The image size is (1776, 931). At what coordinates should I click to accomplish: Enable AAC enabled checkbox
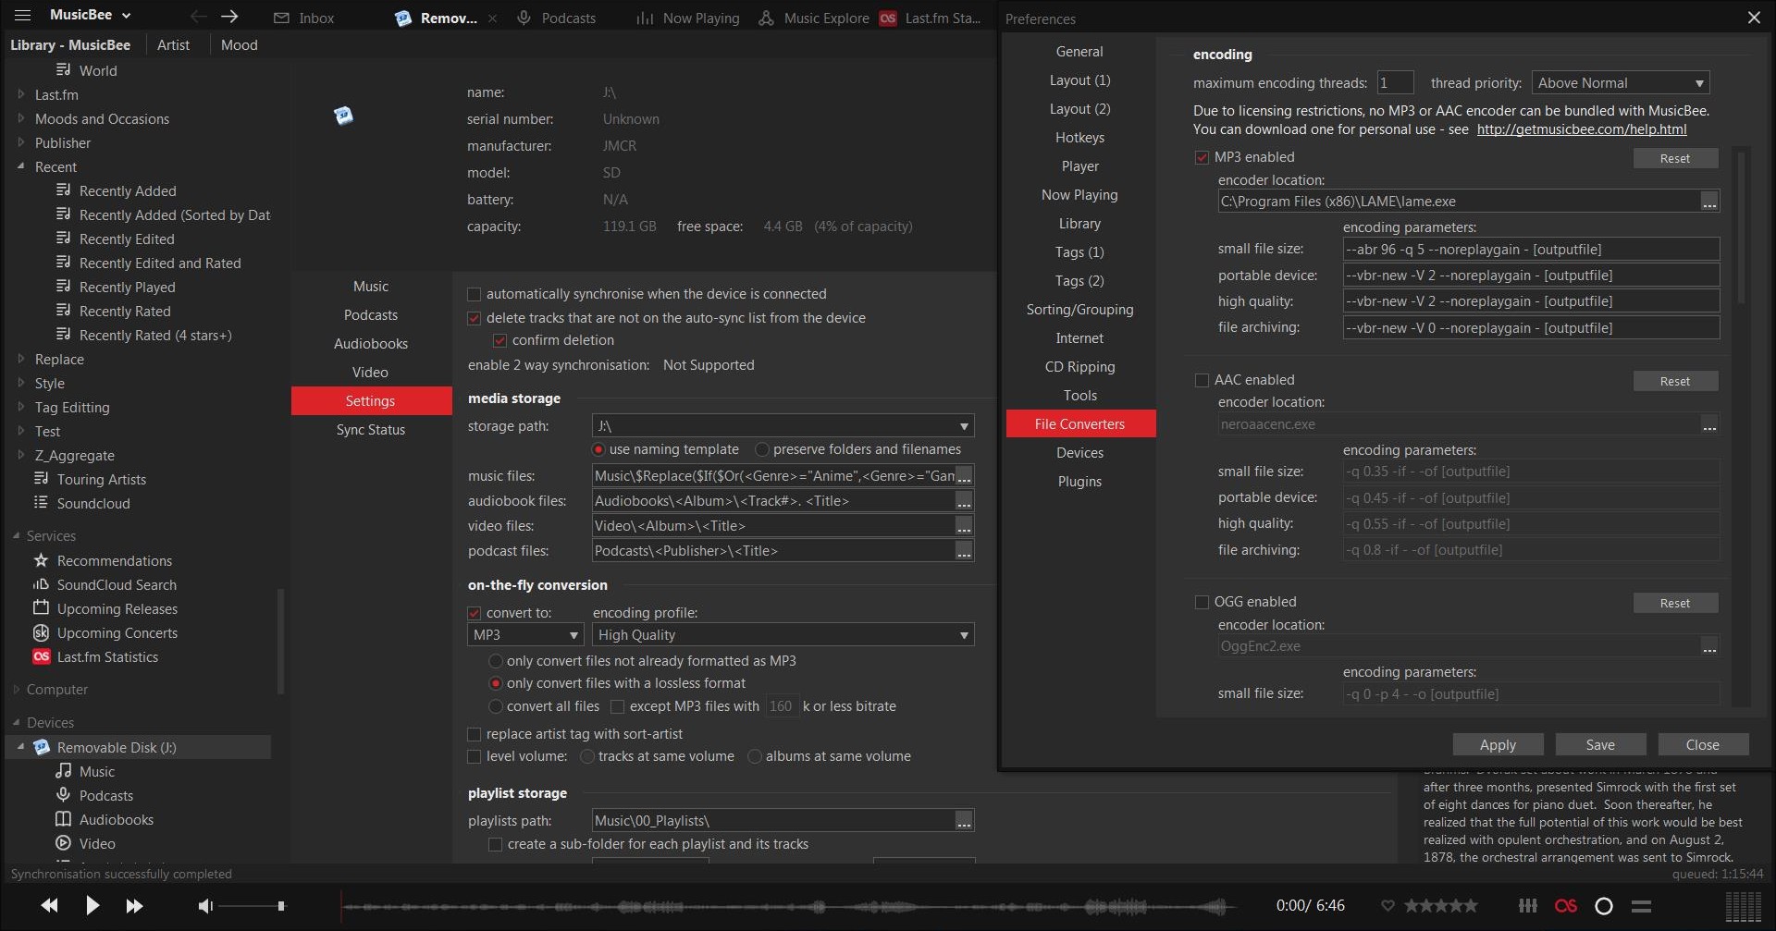1202,380
